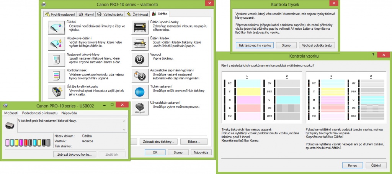Click status message scrollbar up arrow

pyautogui.click(x=125, y=121)
